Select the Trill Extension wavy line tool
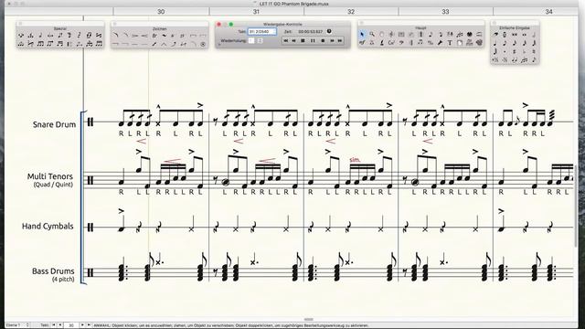This screenshot has height=329, width=585. tap(165, 36)
